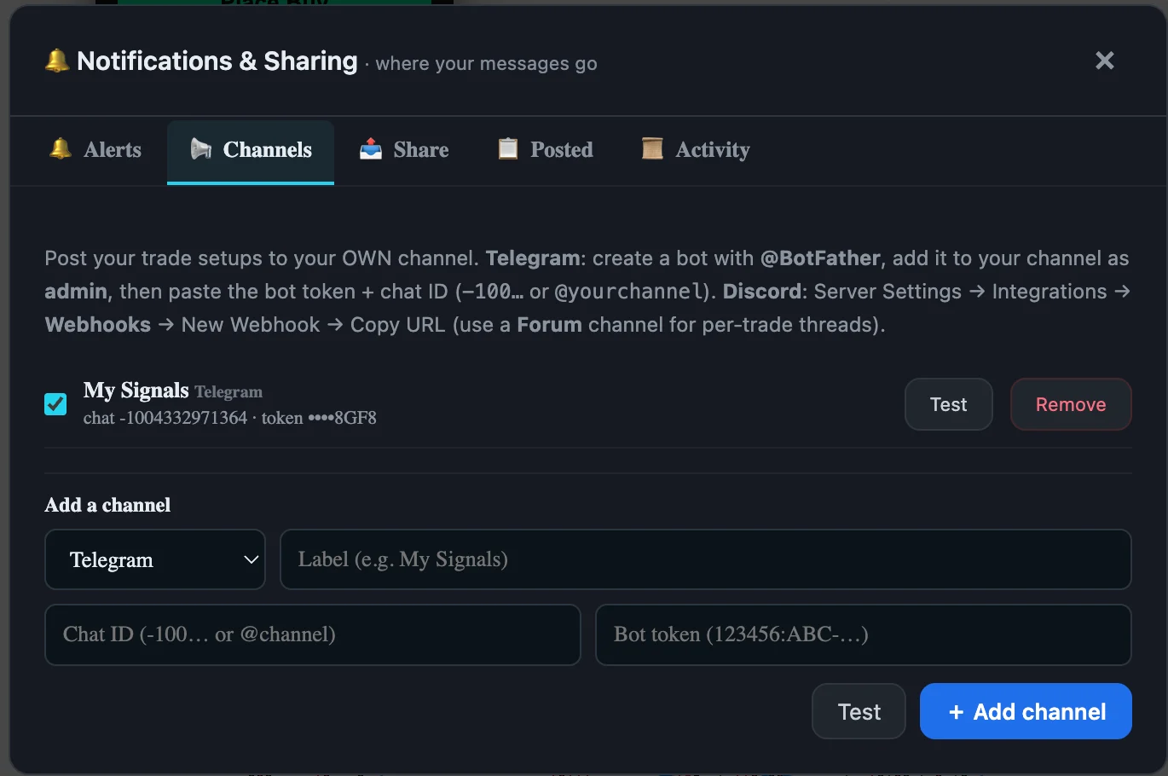The image size is (1168, 776).
Task: Switch to the Alerts tab
Action: pos(95,150)
